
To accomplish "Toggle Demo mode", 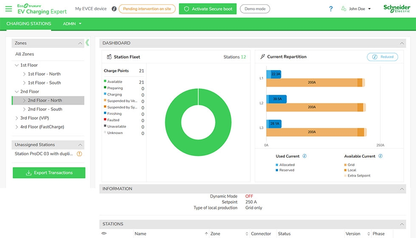I will click(255, 9).
